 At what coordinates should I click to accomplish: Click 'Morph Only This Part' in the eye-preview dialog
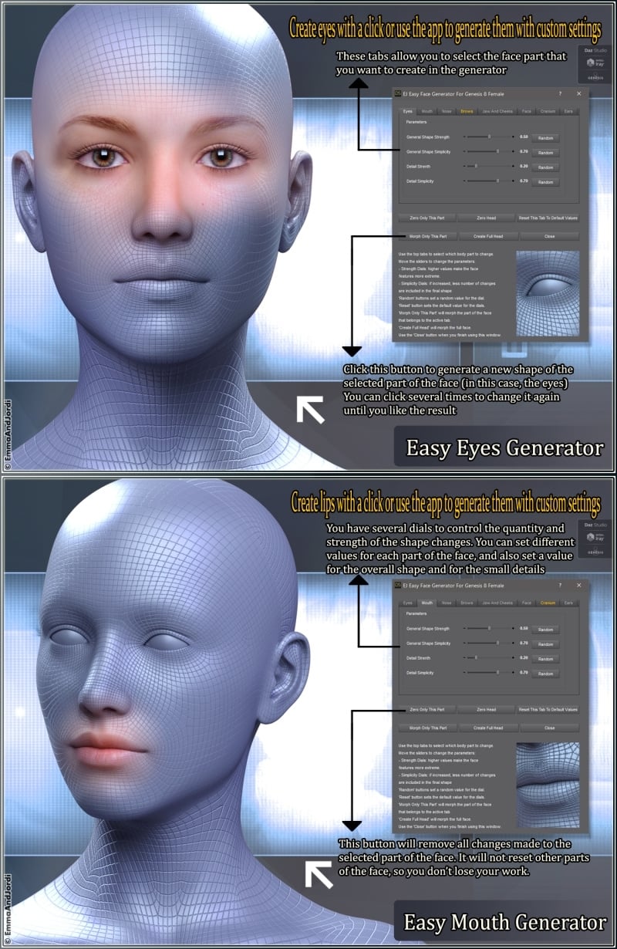(x=428, y=236)
